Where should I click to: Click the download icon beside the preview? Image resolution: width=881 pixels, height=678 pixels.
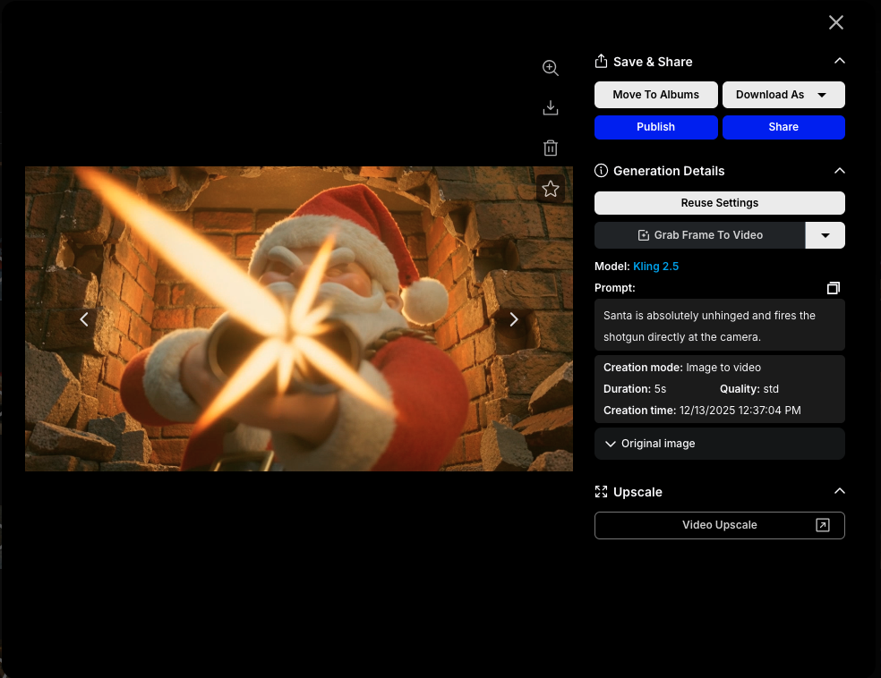tap(550, 107)
